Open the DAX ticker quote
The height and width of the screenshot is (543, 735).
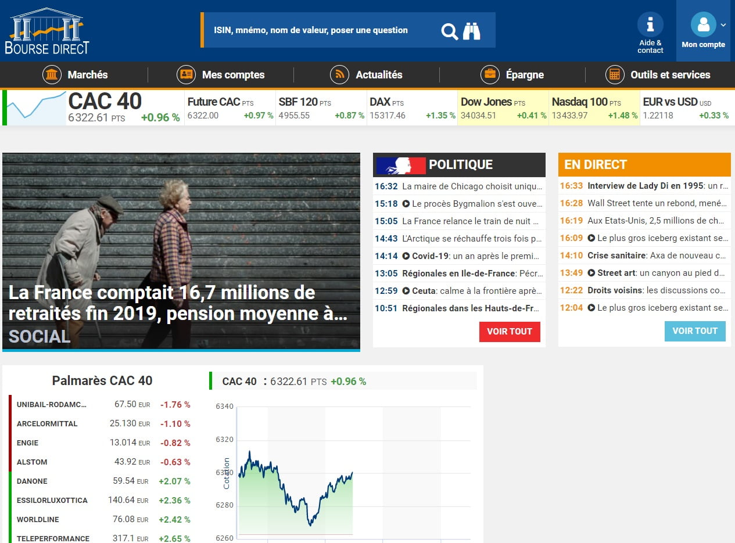[413, 108]
